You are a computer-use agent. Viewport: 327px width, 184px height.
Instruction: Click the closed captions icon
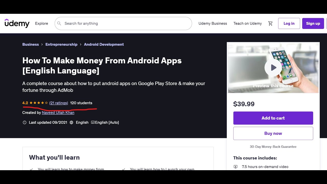(x=93, y=122)
